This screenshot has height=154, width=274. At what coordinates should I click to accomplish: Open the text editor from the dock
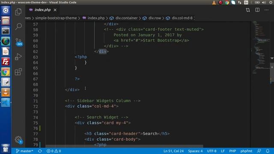(x=6, y=82)
